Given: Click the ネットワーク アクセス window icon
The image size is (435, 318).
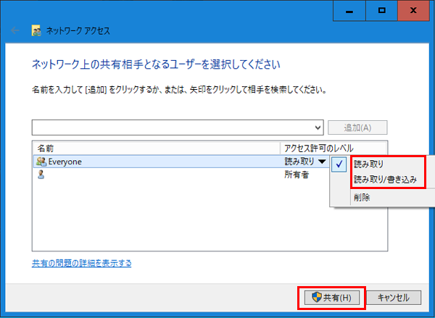Looking at the screenshot, I should [37, 30].
